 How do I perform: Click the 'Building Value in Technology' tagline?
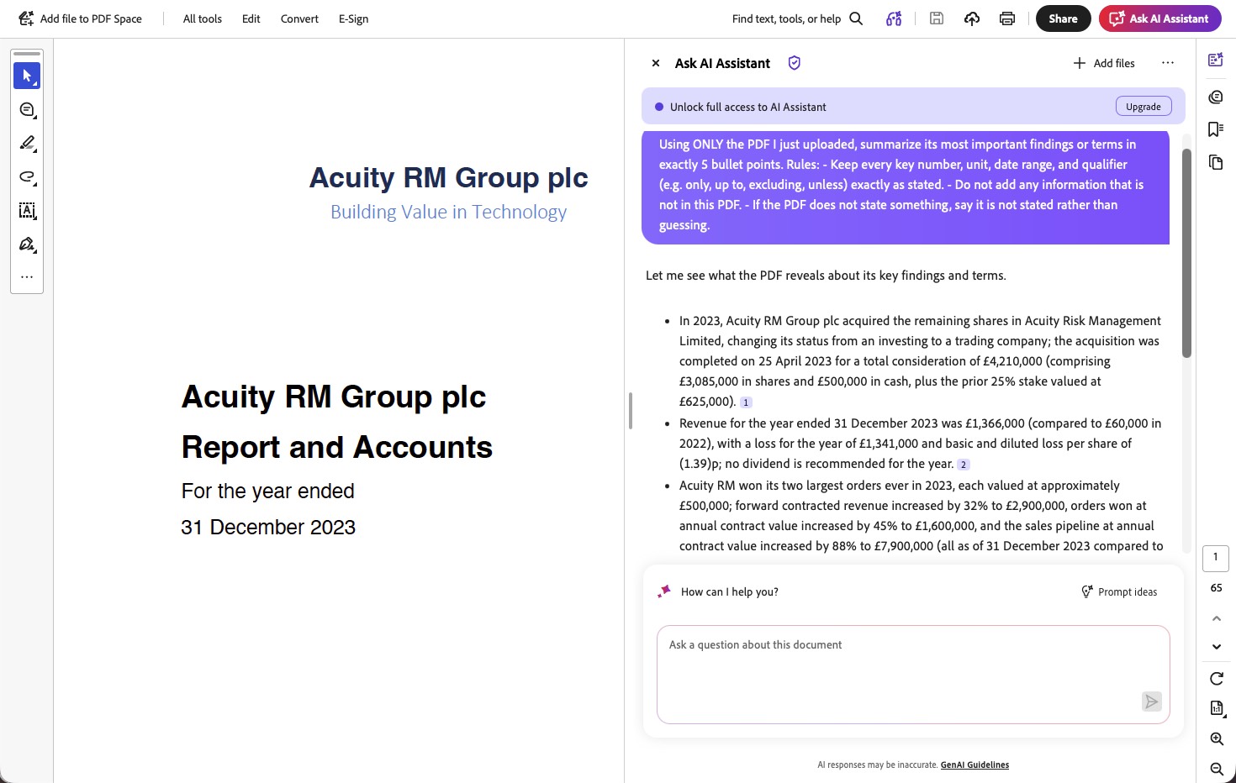[449, 212]
